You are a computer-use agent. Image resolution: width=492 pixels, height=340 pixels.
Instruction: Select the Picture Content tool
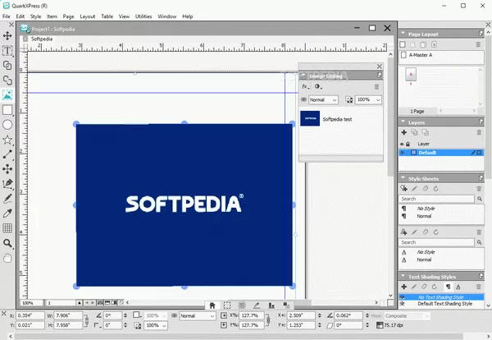point(7,94)
